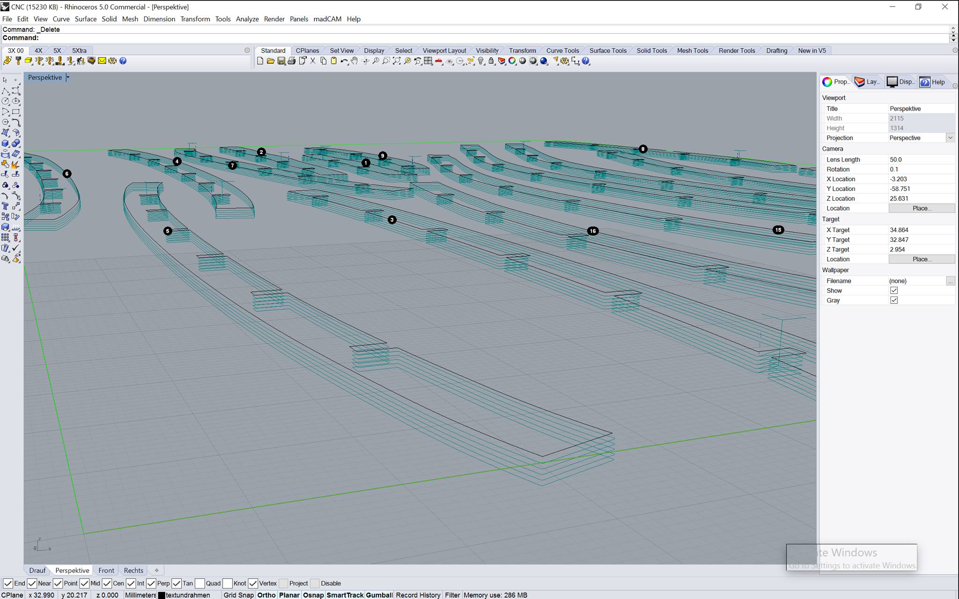959x599 pixels.
Task: Select the Zoom Extents icon
Action: [x=397, y=61]
